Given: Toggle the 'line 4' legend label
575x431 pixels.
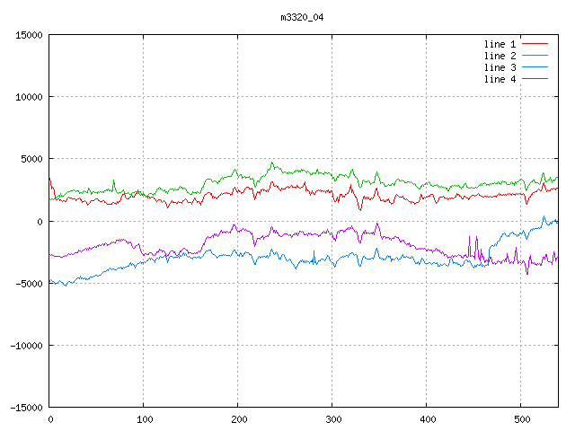Looking at the screenshot, I should (500, 79).
